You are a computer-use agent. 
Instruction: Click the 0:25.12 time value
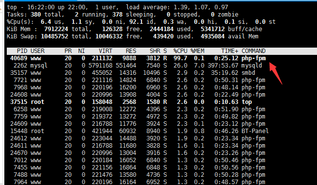tap(226, 58)
